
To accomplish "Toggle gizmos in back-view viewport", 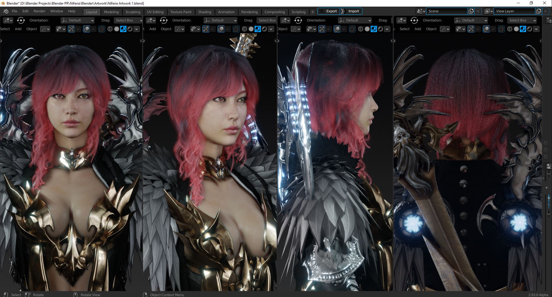I will [x=471, y=29].
